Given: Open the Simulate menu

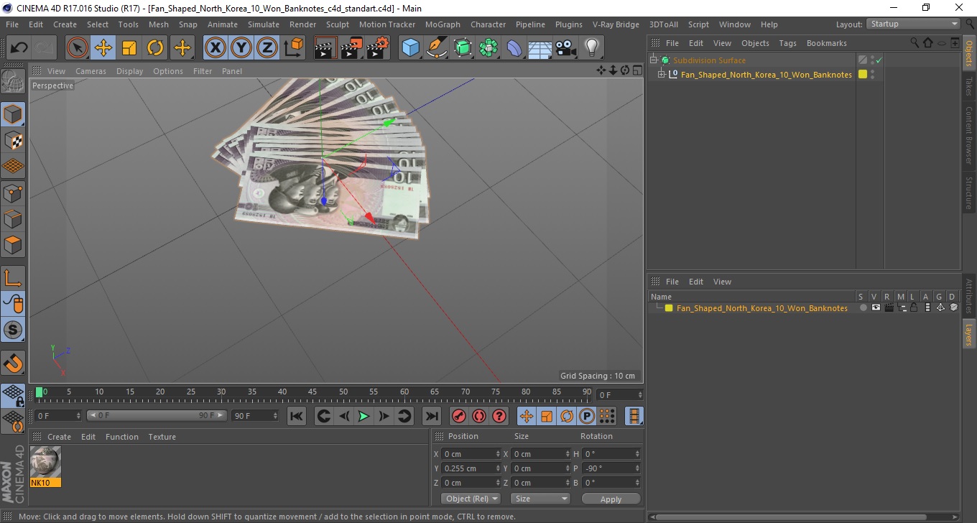Looking at the screenshot, I should (x=264, y=24).
